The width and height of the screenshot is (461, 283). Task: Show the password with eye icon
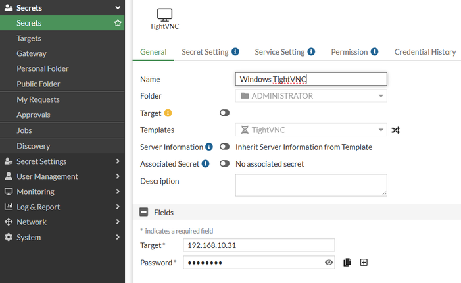click(x=329, y=263)
